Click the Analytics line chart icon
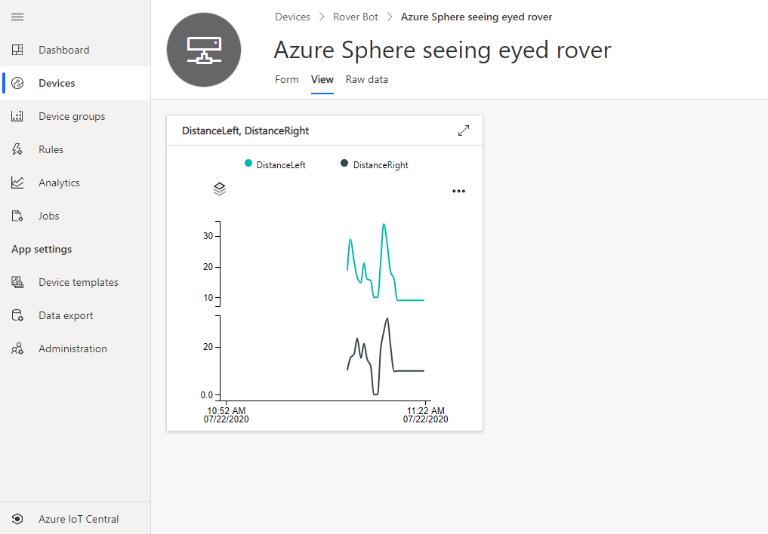The width and height of the screenshot is (768, 534). click(17, 183)
